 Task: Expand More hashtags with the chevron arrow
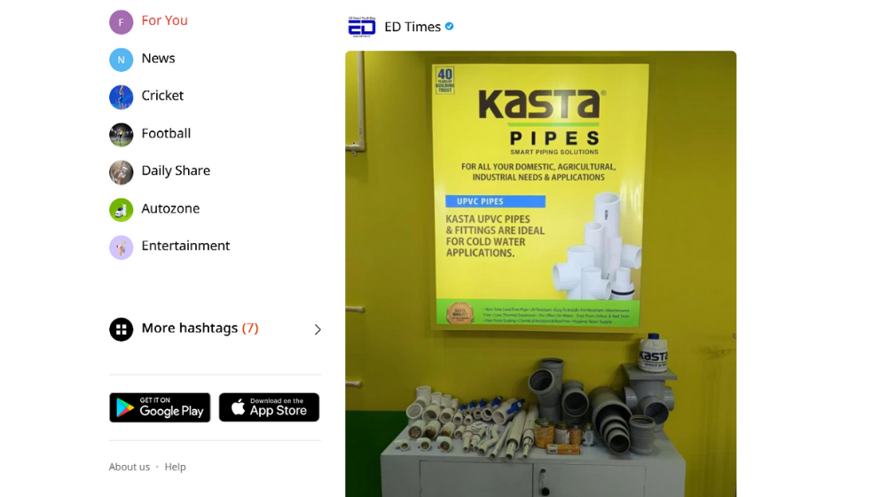tap(318, 329)
